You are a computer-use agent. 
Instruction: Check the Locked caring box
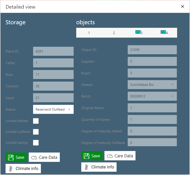point(36,143)
